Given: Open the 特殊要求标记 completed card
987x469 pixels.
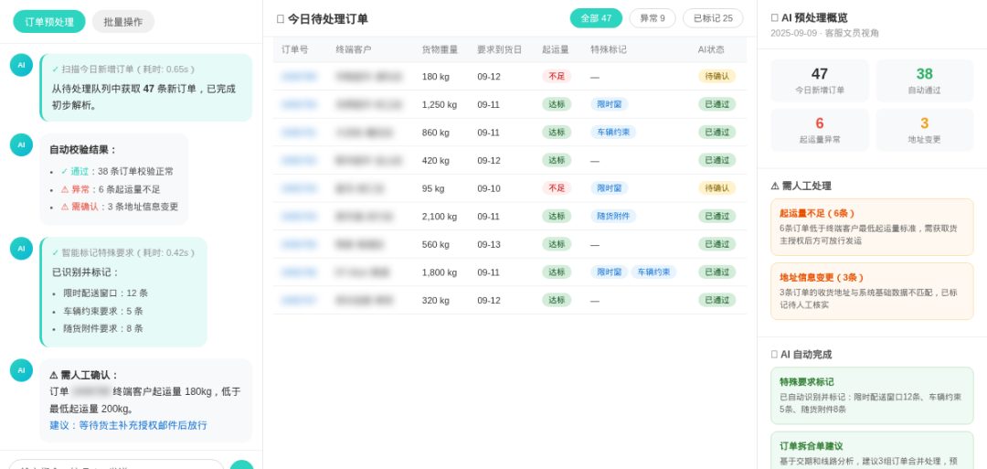Looking at the screenshot, I should tap(872, 396).
